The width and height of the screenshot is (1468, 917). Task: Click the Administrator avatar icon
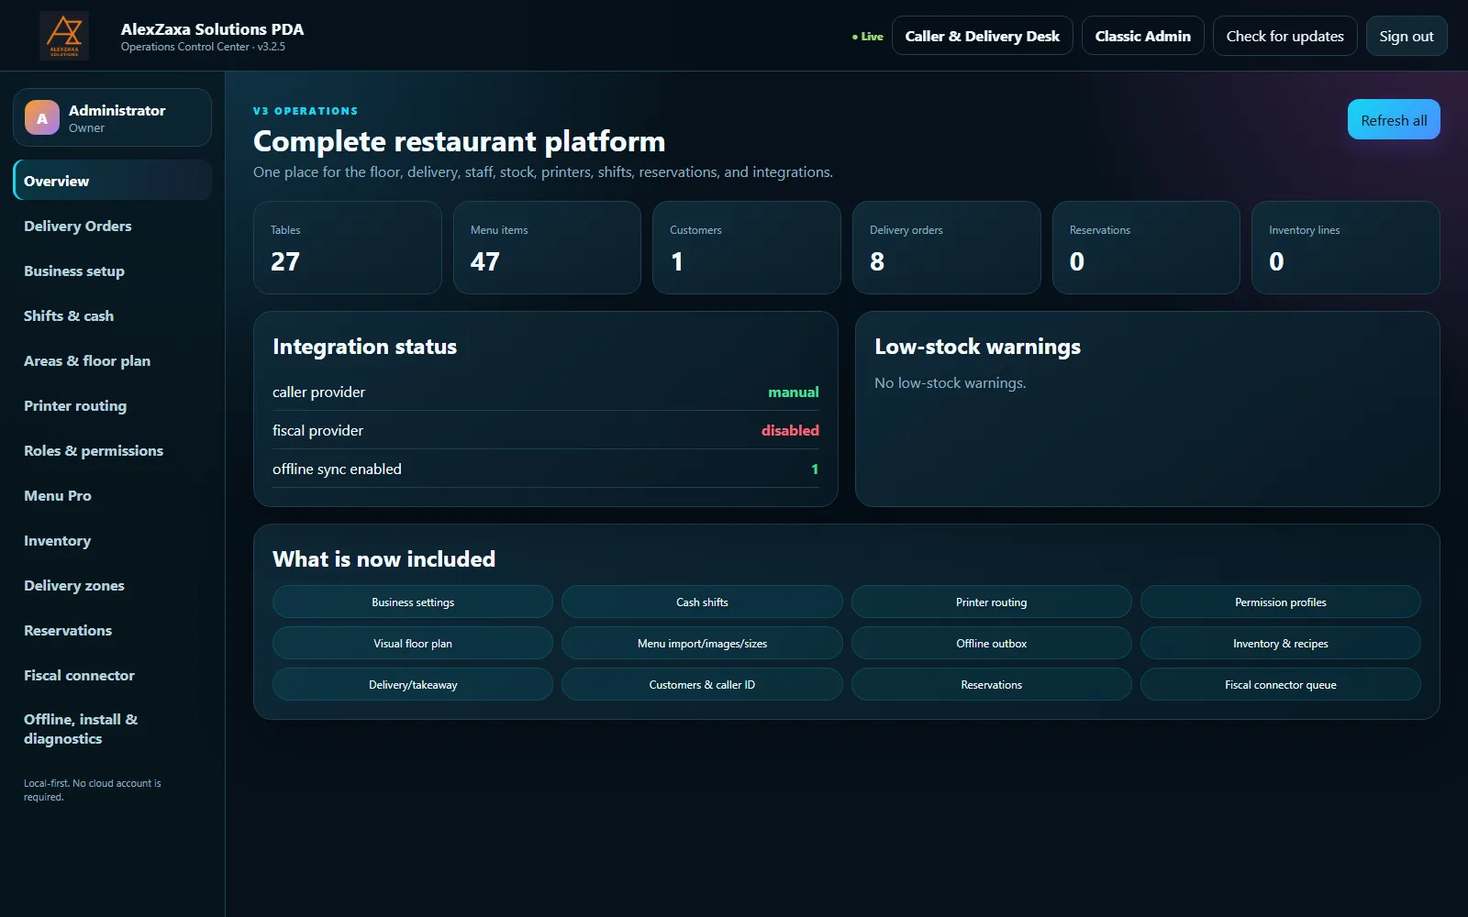coord(42,117)
